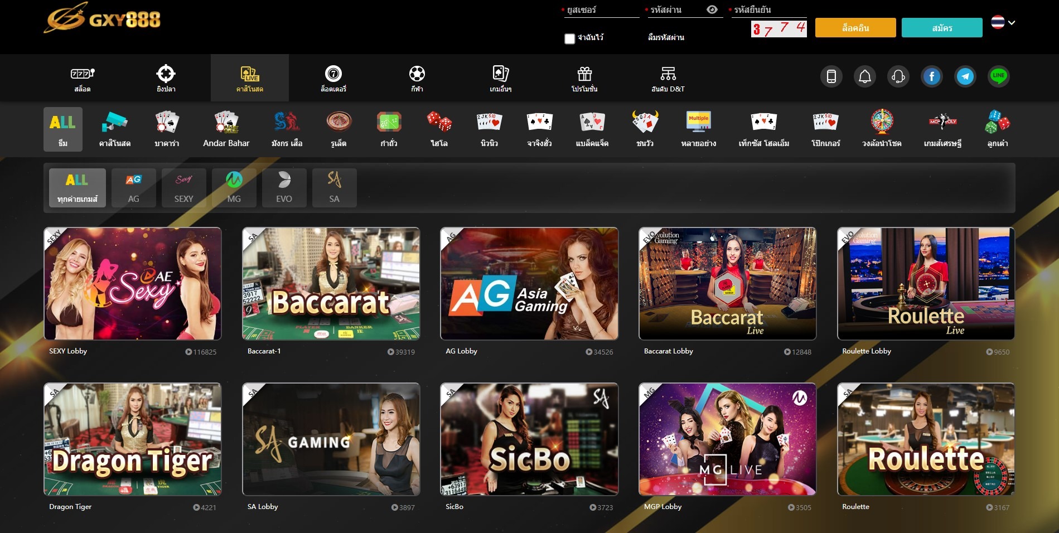The height and width of the screenshot is (533, 1059).
Task: Filter by wheel of fortune (วงล้อนำโชค)
Action: (x=882, y=129)
